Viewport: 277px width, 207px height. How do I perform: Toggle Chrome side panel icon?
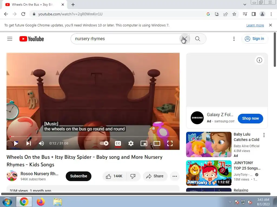click(x=253, y=14)
